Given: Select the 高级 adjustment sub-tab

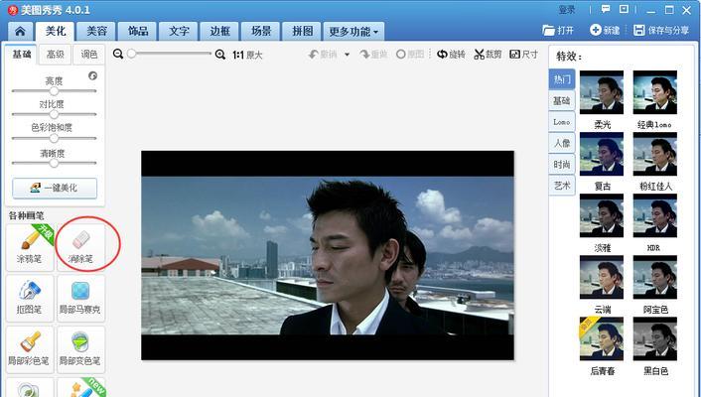Looking at the screenshot, I should click(55, 55).
